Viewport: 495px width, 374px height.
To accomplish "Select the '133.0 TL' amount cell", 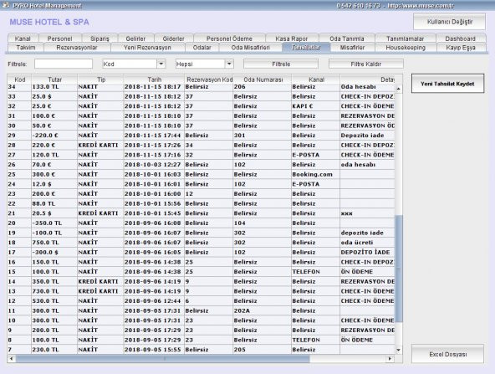I will point(54,86).
